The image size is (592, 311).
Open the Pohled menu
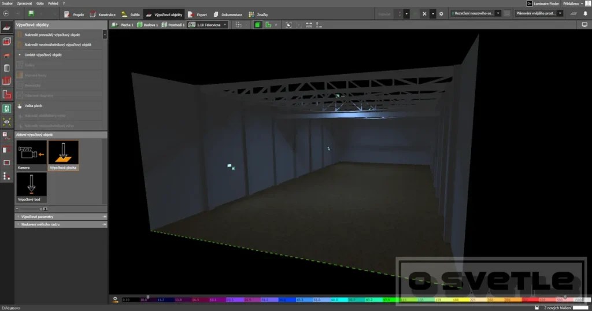pos(53,3)
